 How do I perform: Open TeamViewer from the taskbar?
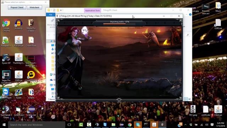105,125
